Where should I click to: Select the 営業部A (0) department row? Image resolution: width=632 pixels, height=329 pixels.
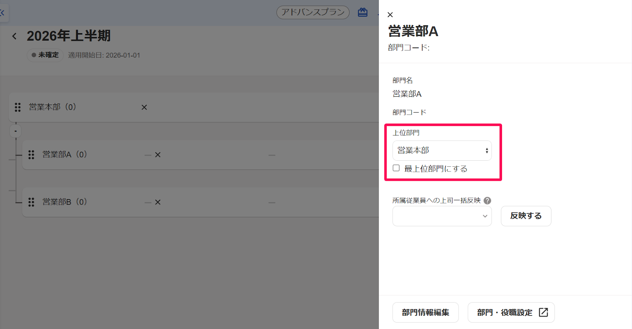pyautogui.click(x=201, y=155)
